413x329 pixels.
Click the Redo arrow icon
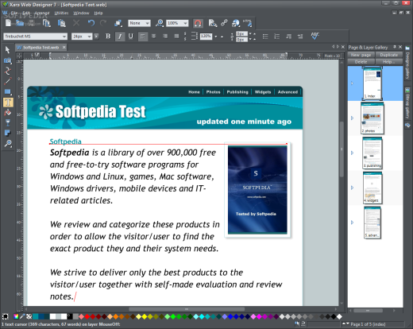[103, 23]
